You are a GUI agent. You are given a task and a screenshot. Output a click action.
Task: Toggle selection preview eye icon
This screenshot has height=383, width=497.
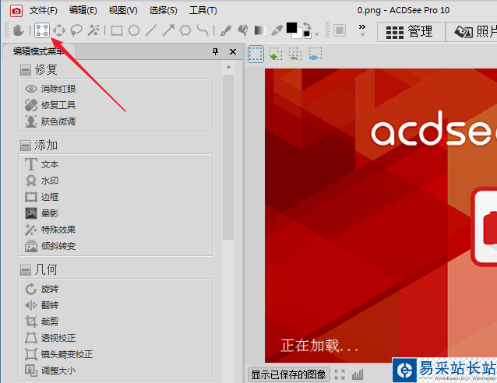pyautogui.click(x=315, y=54)
